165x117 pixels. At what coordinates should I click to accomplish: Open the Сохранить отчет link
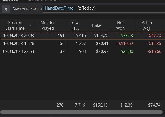(44, 1)
